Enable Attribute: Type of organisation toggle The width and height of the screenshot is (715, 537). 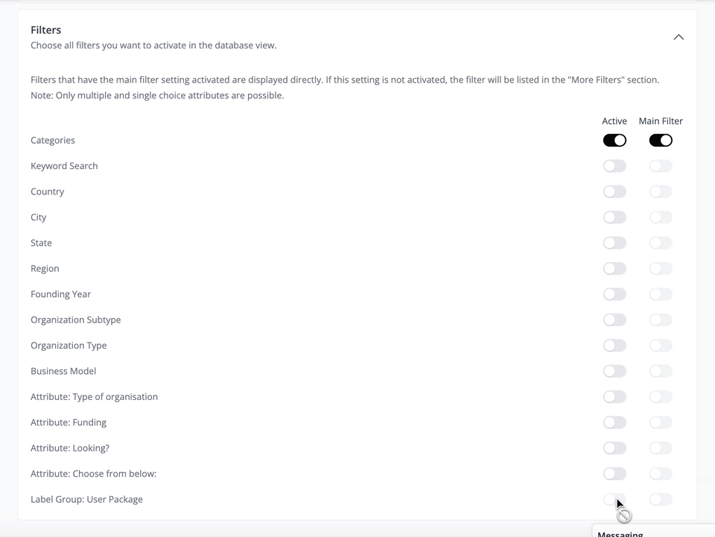pos(614,397)
